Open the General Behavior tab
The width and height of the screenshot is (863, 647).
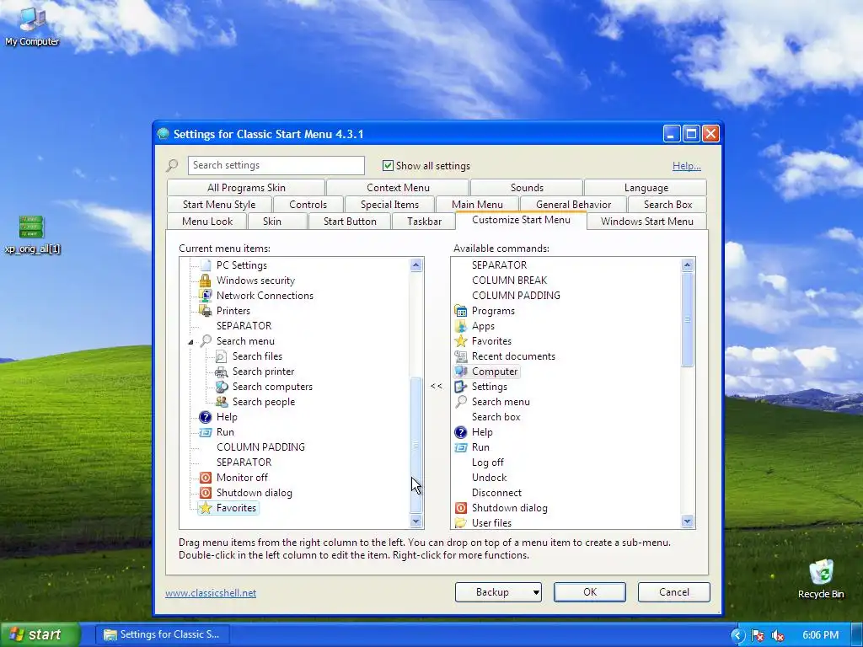pyautogui.click(x=573, y=205)
